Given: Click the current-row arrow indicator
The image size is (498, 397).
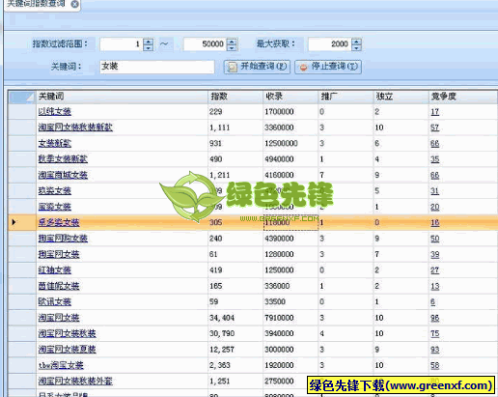Looking at the screenshot, I should (14, 222).
